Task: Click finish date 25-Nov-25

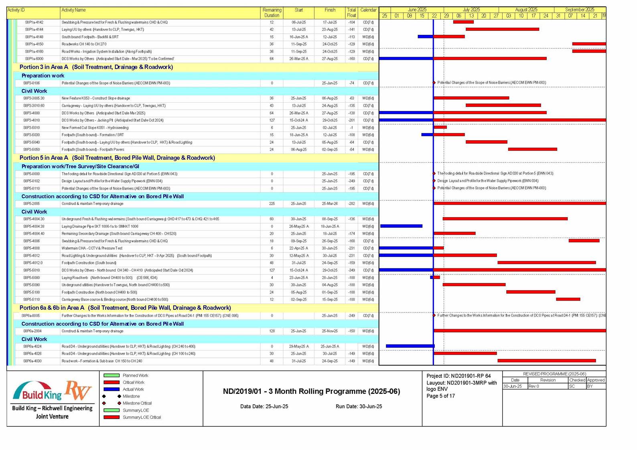Action: click(x=330, y=331)
